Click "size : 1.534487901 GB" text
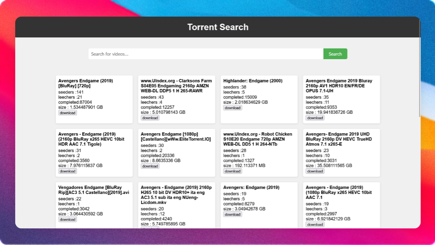This screenshot has width=435, height=245. (x=80, y=107)
